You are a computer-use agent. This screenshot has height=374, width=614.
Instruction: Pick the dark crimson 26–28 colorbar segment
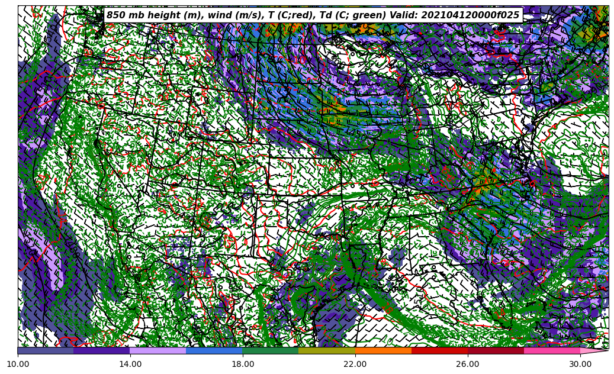(x=496, y=350)
